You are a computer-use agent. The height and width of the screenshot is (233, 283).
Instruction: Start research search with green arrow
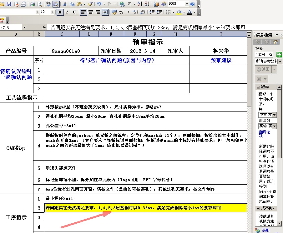(x=279, y=55)
